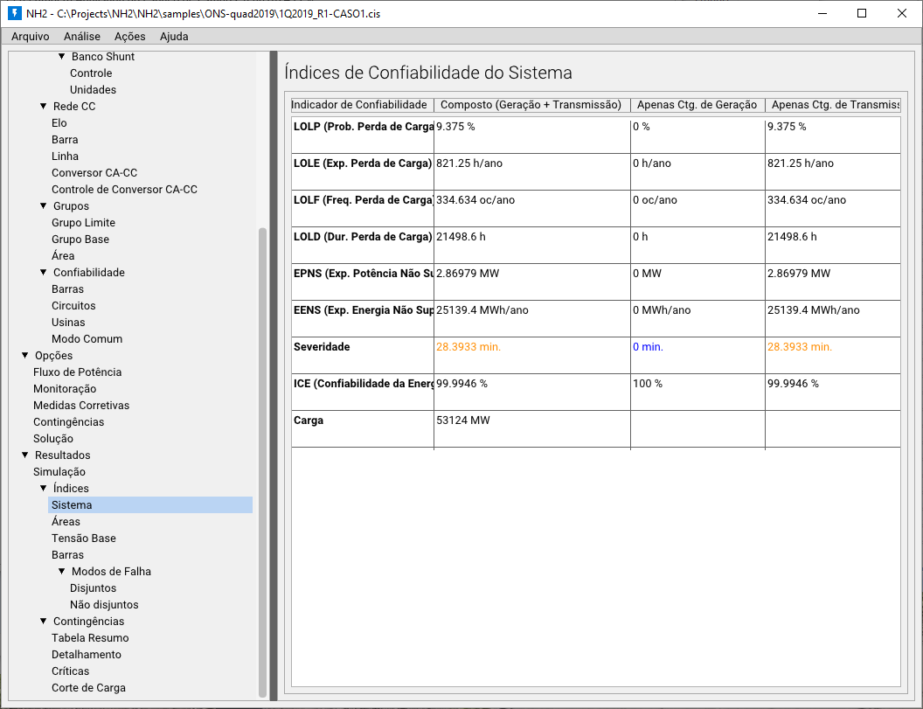Open the Ajuda menu
This screenshot has width=923, height=709.
click(x=174, y=37)
